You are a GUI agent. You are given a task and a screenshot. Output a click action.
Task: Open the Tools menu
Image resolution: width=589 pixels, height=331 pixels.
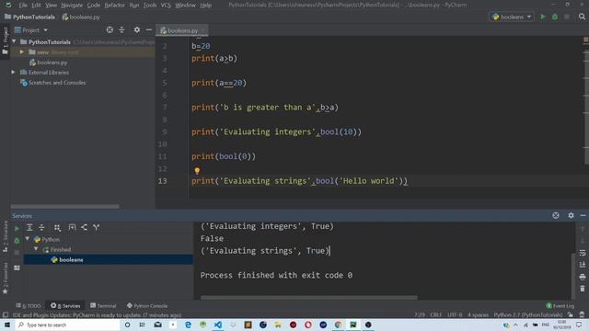(x=150, y=6)
